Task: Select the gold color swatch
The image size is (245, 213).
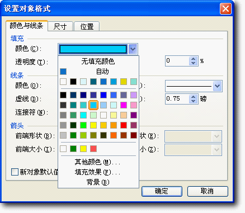Action: (x=103, y=125)
